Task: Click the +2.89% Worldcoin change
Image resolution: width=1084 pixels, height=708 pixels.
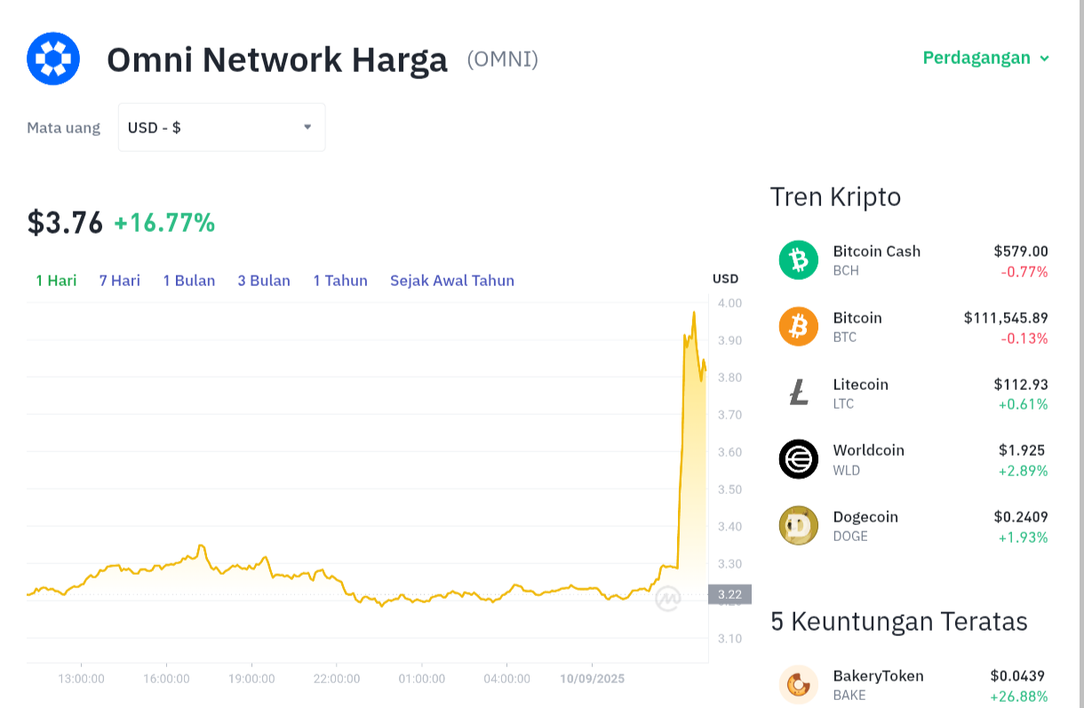Action: (x=1024, y=471)
